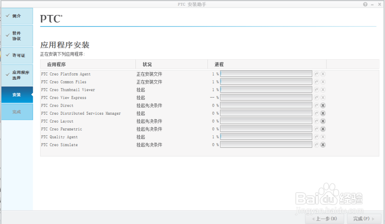Screen dimensions: 385x224
Task: Click the PTC logo
Action: [x=51, y=18]
